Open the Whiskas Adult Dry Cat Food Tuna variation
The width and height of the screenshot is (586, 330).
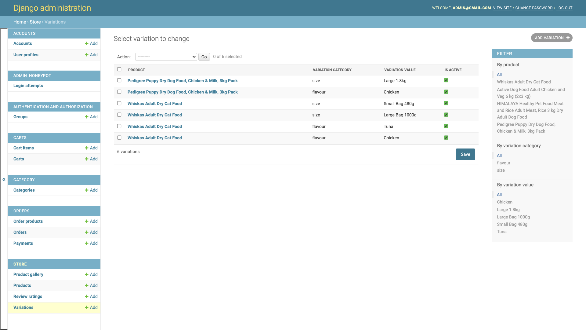click(155, 127)
